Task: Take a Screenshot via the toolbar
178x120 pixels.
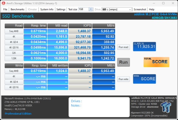Action: (140, 9)
